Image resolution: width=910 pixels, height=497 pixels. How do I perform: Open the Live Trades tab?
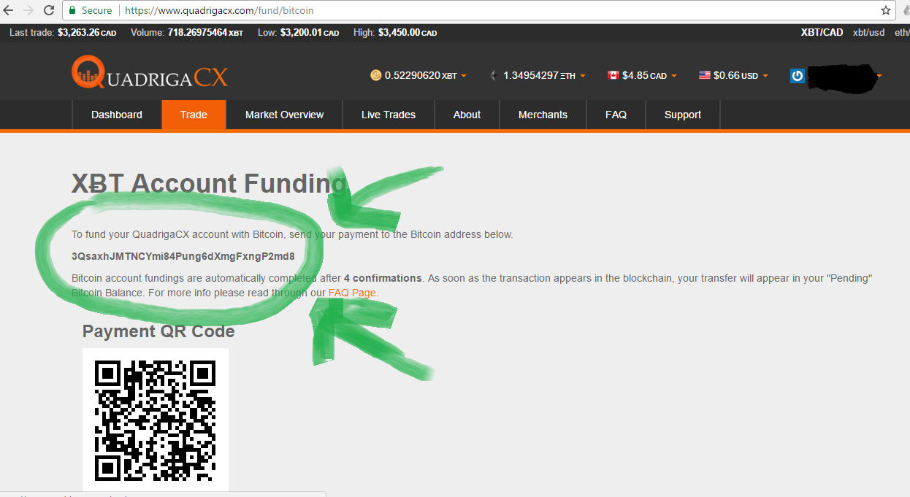pyautogui.click(x=389, y=115)
